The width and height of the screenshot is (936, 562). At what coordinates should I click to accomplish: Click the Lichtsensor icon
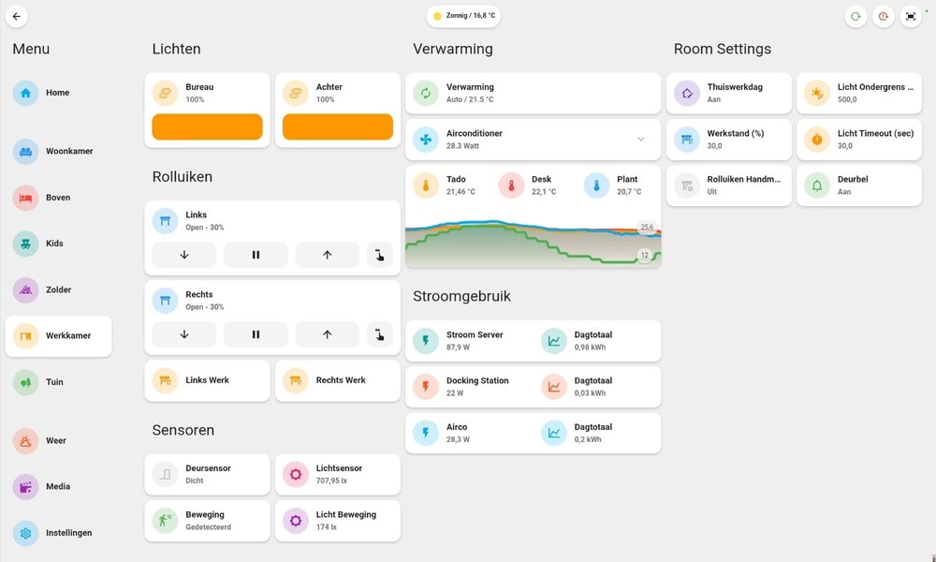(x=294, y=474)
